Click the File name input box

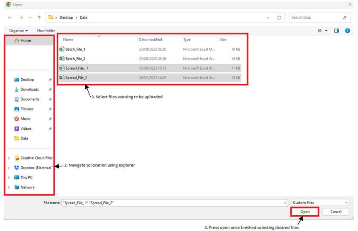click(x=172, y=202)
